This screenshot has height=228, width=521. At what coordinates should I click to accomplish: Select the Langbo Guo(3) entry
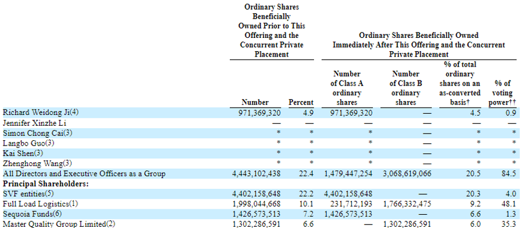pos(28,143)
